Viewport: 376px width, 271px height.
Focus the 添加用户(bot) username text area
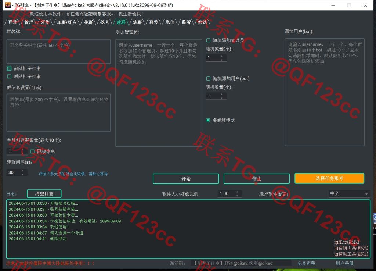click(x=325, y=92)
